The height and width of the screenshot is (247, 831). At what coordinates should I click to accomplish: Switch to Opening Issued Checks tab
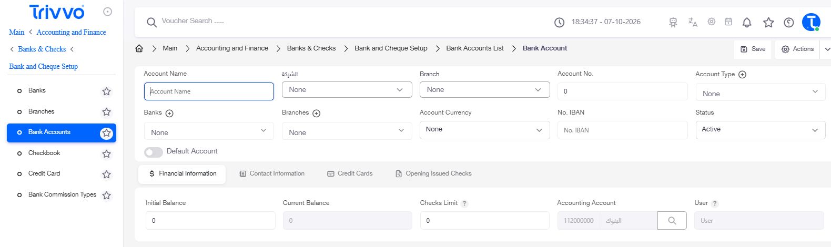coord(433,174)
